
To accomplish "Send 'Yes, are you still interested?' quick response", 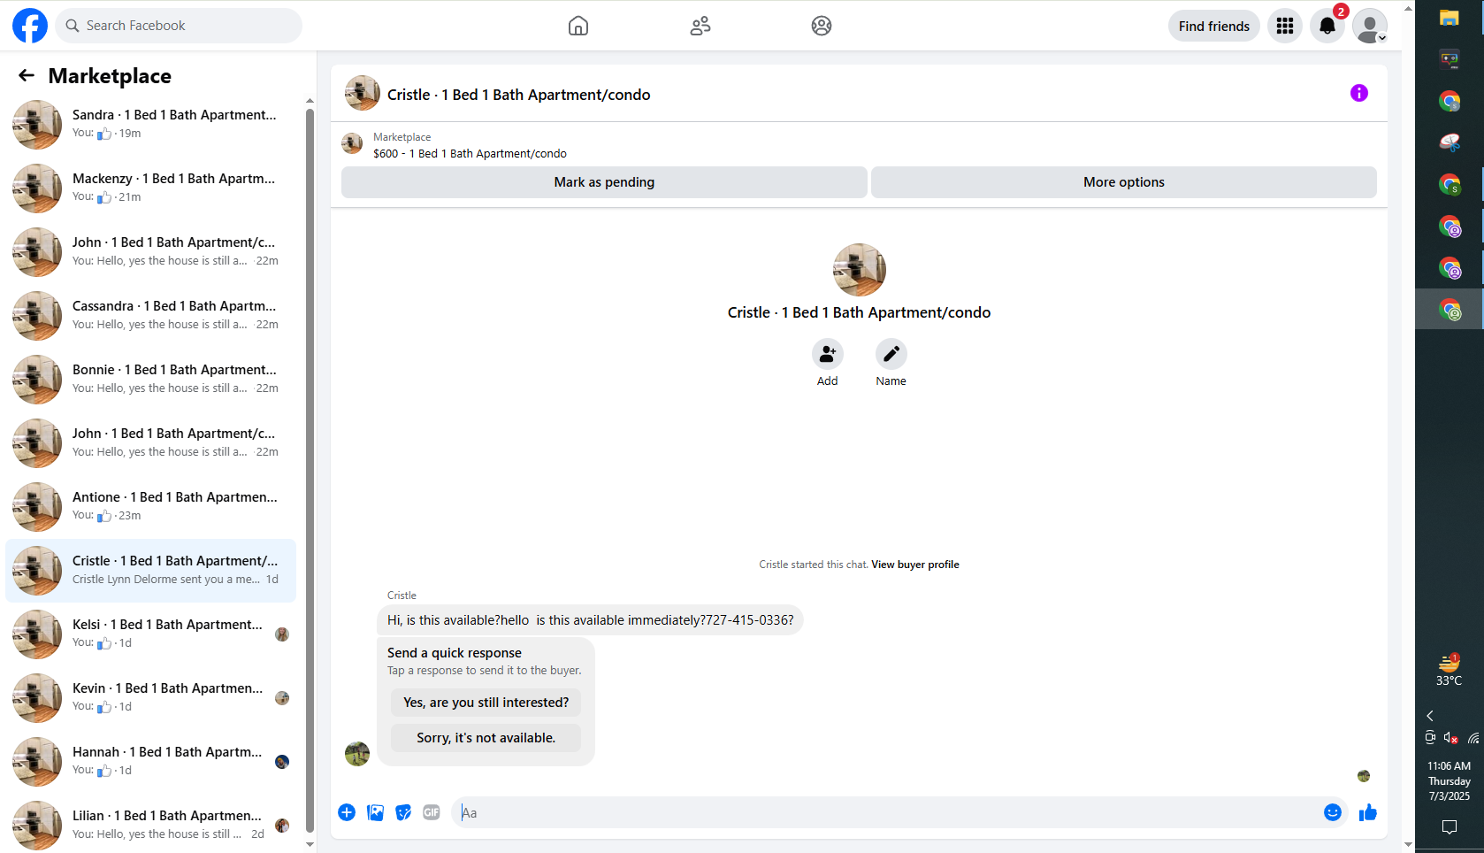I will tap(486, 703).
